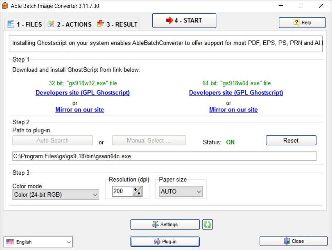The image size is (332, 250).
Task: Expand the Color mode dropdown
Action: (55, 195)
